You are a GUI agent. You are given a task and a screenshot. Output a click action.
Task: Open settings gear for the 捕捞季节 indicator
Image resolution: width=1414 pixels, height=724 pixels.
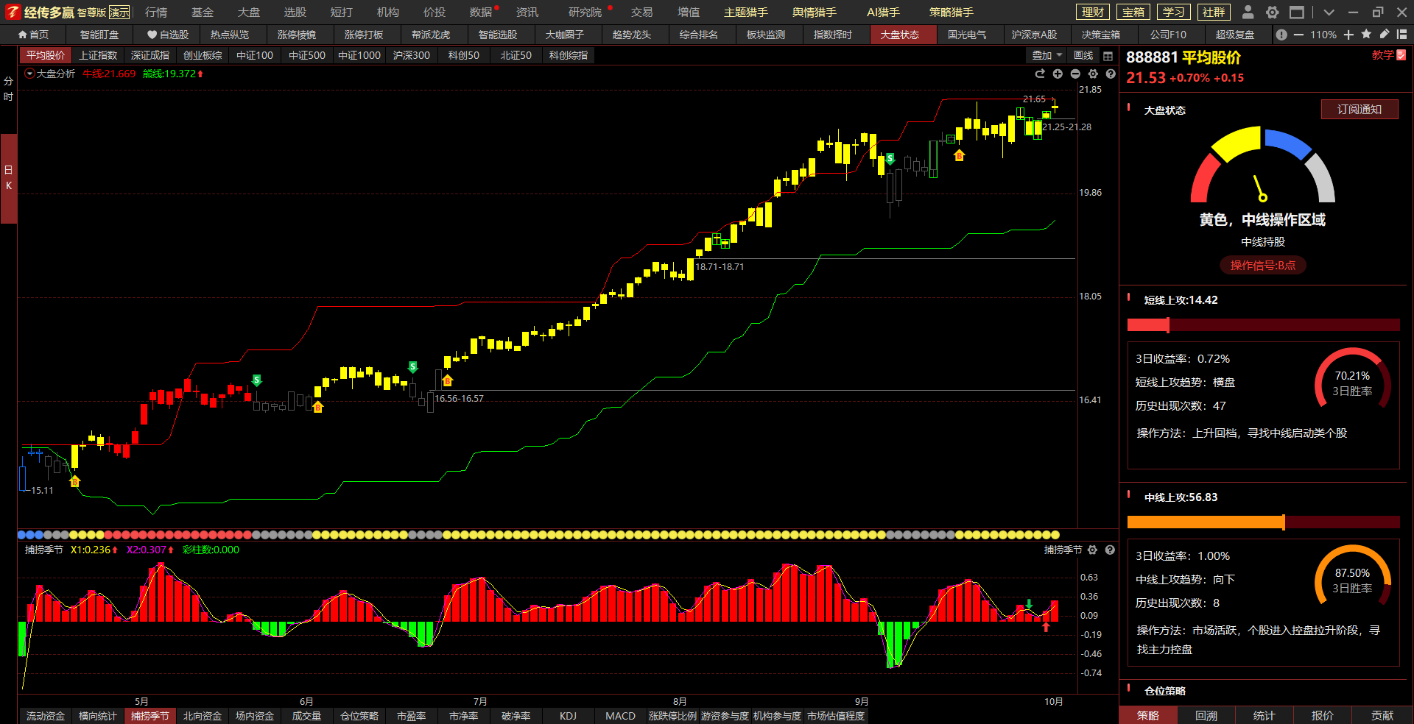click(x=1092, y=550)
